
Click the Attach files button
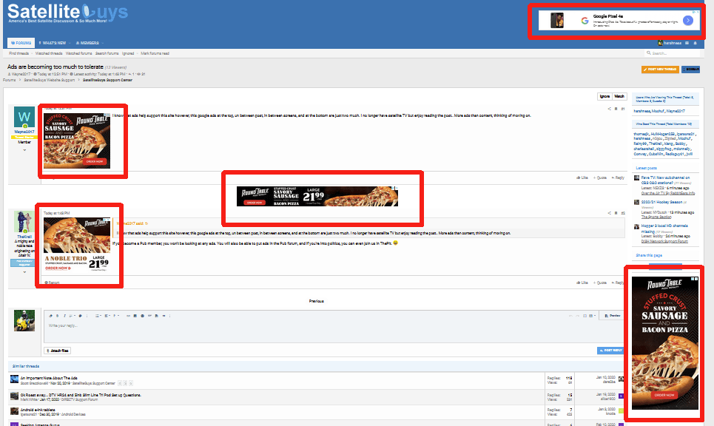[x=58, y=351]
